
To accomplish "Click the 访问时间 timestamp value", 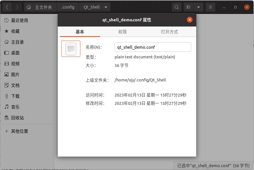I will tap(150, 95).
